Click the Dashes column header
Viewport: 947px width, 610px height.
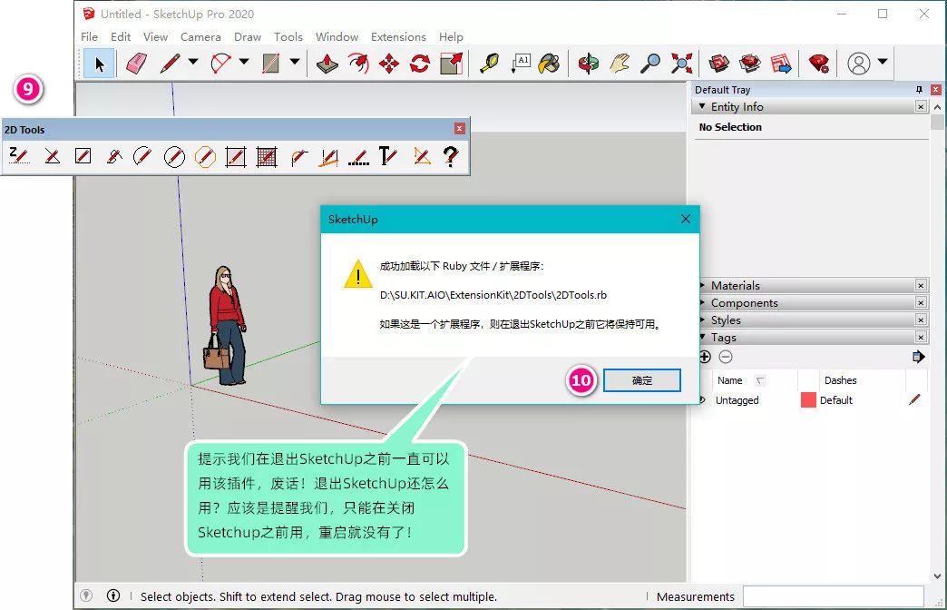840,380
